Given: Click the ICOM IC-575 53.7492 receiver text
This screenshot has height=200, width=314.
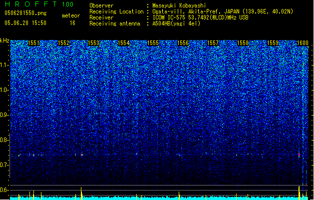Looking at the screenshot, I should point(200,17).
